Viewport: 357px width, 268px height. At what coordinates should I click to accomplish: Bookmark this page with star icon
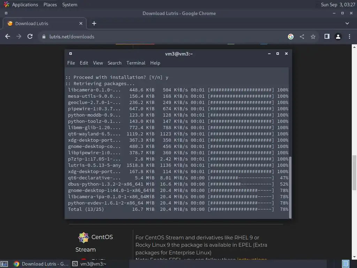[x=313, y=36]
